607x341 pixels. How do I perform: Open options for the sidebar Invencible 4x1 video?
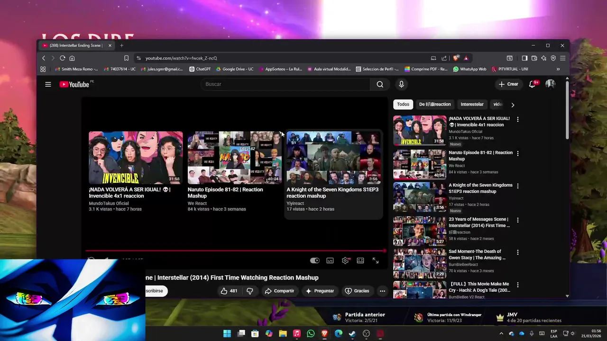518,119
